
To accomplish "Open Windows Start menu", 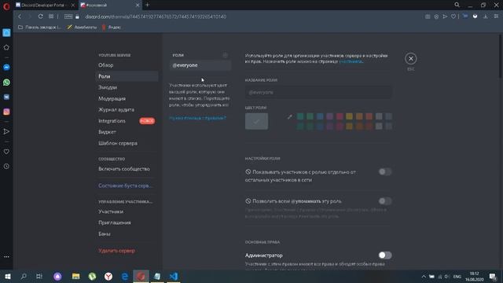I will [8, 276].
